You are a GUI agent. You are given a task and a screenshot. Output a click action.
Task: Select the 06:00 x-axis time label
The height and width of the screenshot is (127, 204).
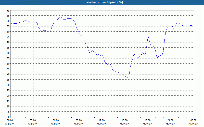(56, 120)
